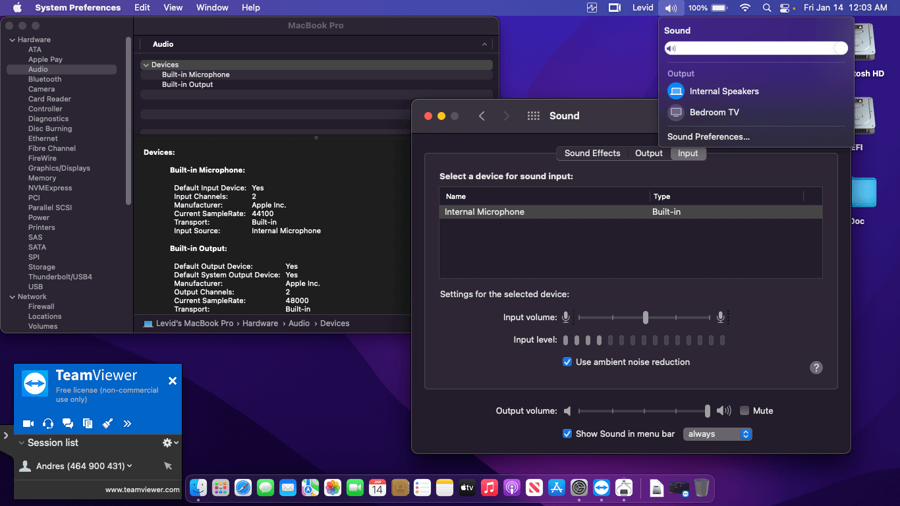Open Control Center in the menu bar
Viewport: 900px width, 506px height.
785,8
